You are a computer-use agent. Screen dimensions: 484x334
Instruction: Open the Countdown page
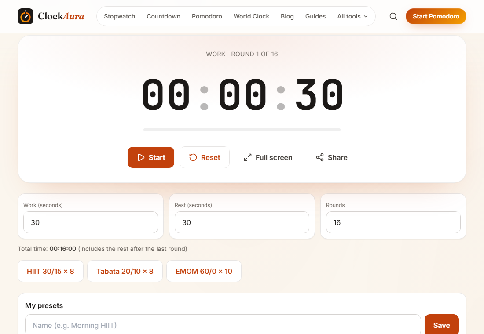click(163, 16)
